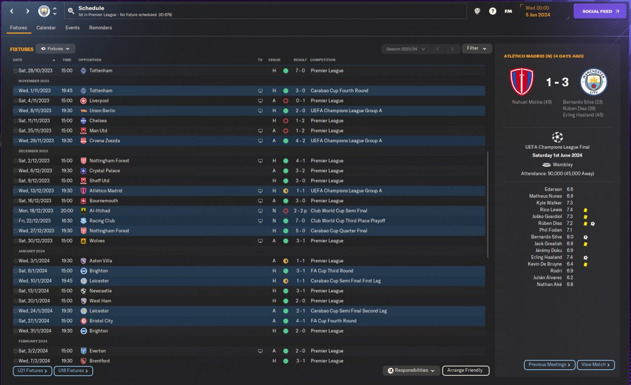The height and width of the screenshot is (385, 631).
Task: Click the Manchester City crest in match panel
Action: 594,82
